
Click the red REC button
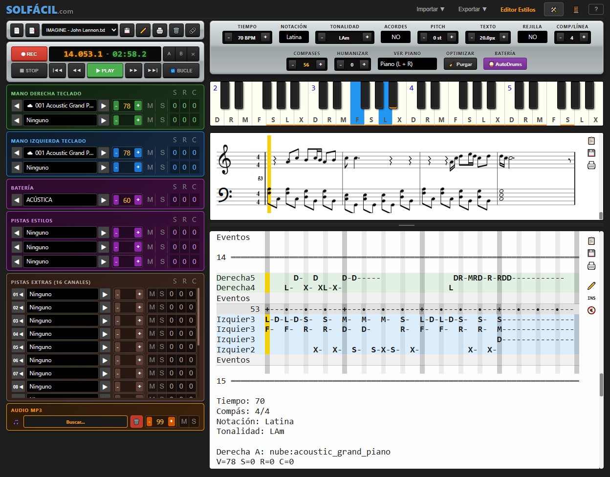(29, 54)
